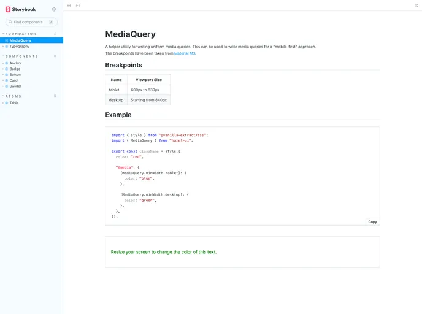Click the Name table header
Image resolution: width=422 pixels, height=314 pixels.
(x=116, y=80)
